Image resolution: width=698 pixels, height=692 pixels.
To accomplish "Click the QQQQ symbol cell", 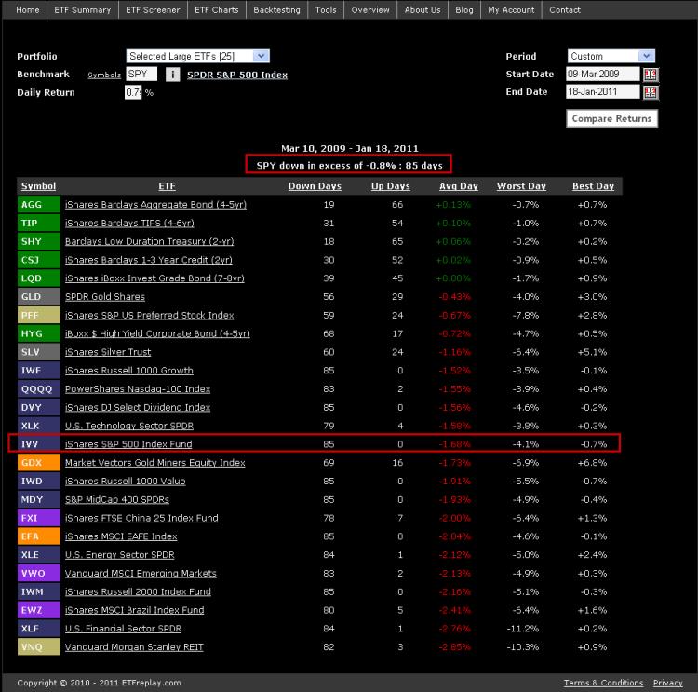I will tap(39, 389).
